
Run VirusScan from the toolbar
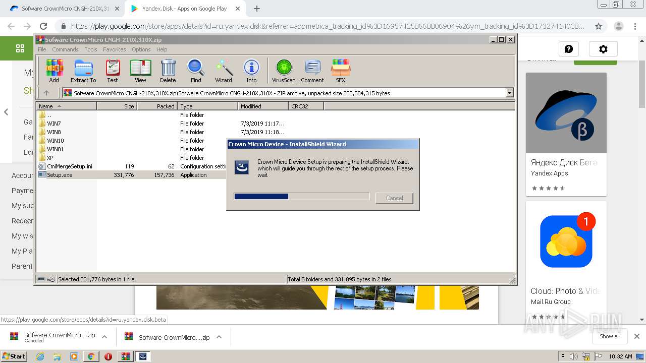(x=284, y=71)
